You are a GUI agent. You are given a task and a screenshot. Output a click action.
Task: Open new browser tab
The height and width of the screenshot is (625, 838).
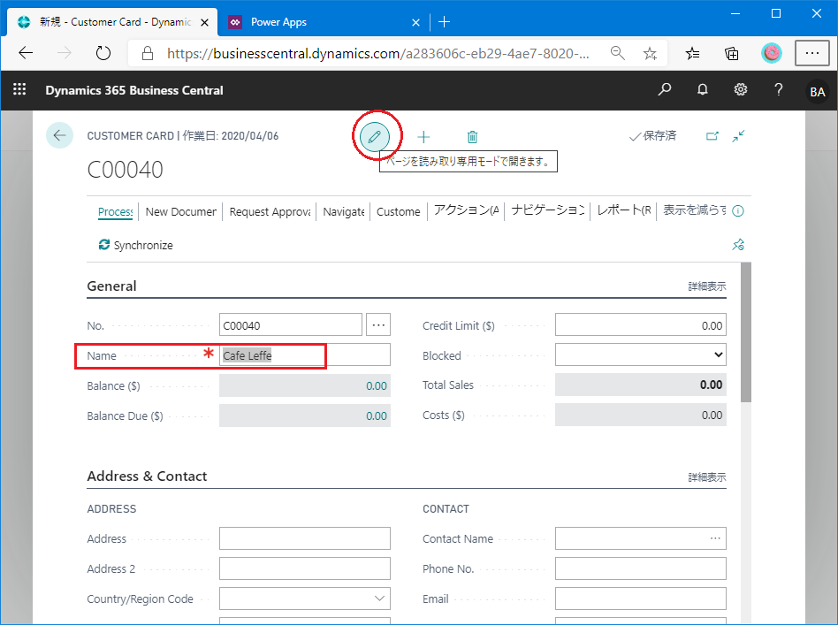(x=444, y=22)
